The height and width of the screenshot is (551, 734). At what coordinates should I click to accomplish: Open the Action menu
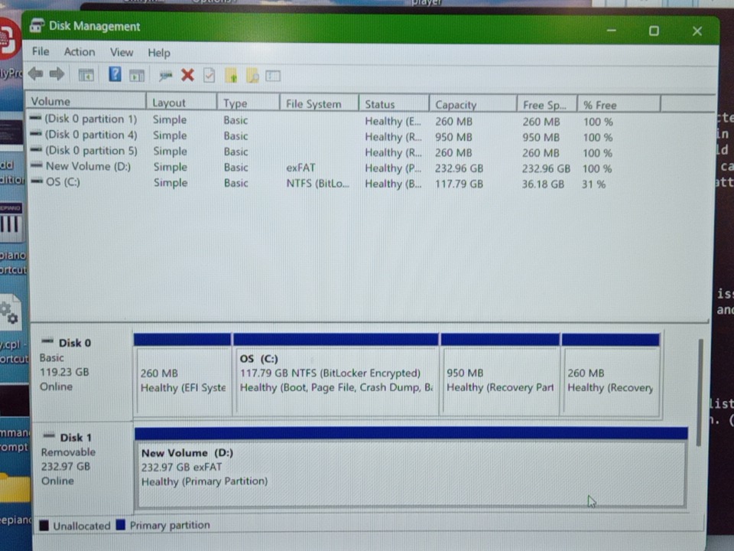click(x=79, y=52)
